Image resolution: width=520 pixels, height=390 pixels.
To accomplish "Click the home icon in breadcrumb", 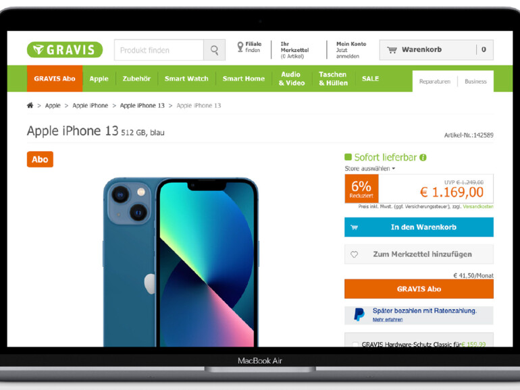I will (30, 105).
